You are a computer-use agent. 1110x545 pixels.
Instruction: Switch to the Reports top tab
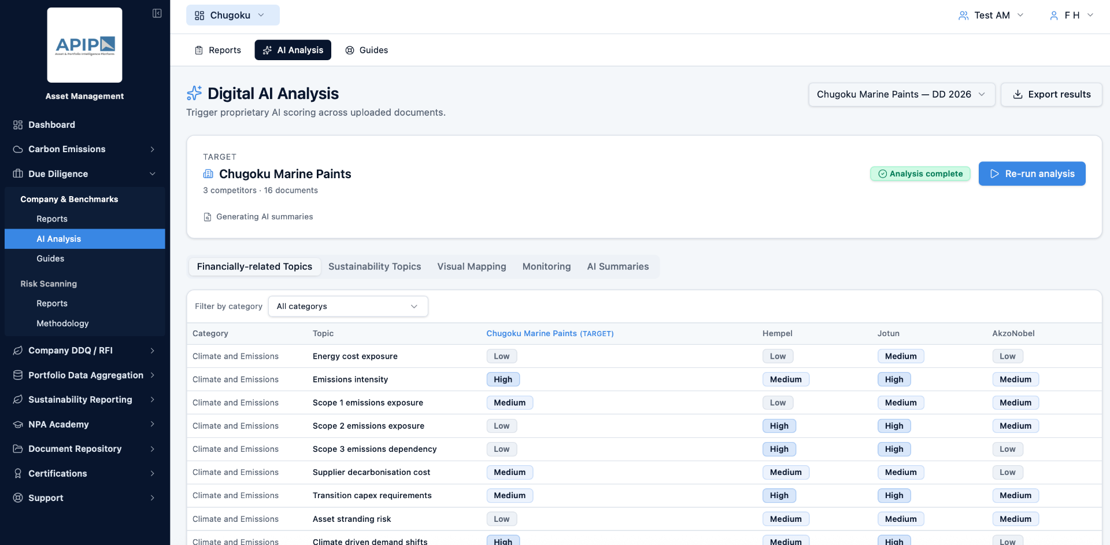point(218,50)
